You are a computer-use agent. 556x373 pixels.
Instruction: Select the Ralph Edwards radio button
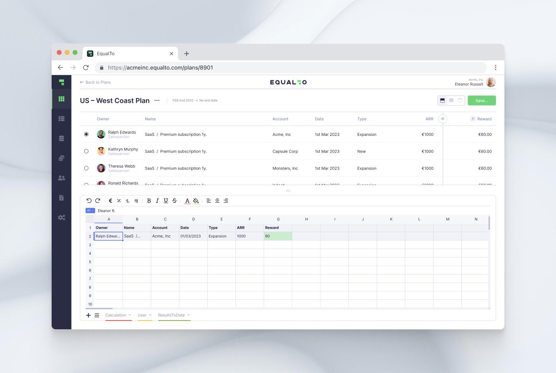pyautogui.click(x=86, y=134)
